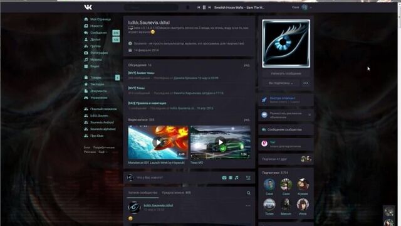Open Музыка note icon in sidebar
The height and width of the screenshot is (226, 401).
tap(86, 60)
